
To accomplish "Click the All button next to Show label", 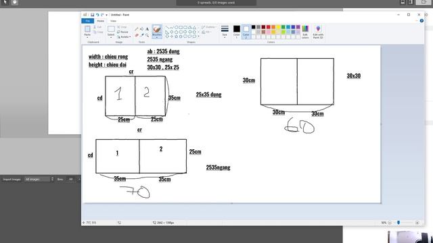I will click(70, 179).
